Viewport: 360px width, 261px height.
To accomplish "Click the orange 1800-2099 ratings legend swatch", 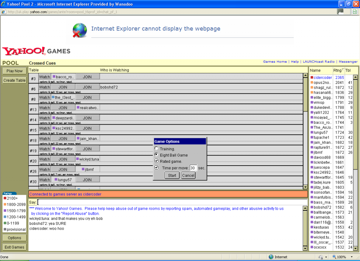I will [5, 205].
